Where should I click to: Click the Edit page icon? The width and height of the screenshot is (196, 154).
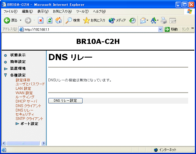(x=173, y=21)
